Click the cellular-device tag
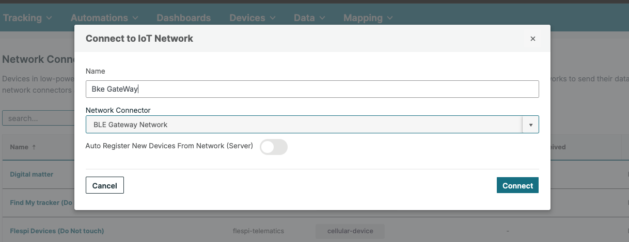Screen dimensions: 629x242 (350, 231)
